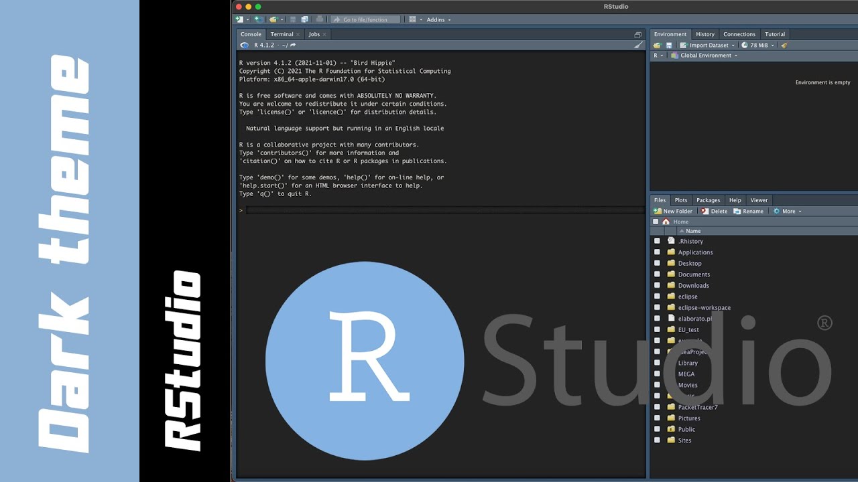Click the Save workspace disk icon in Environment pane

[668, 45]
